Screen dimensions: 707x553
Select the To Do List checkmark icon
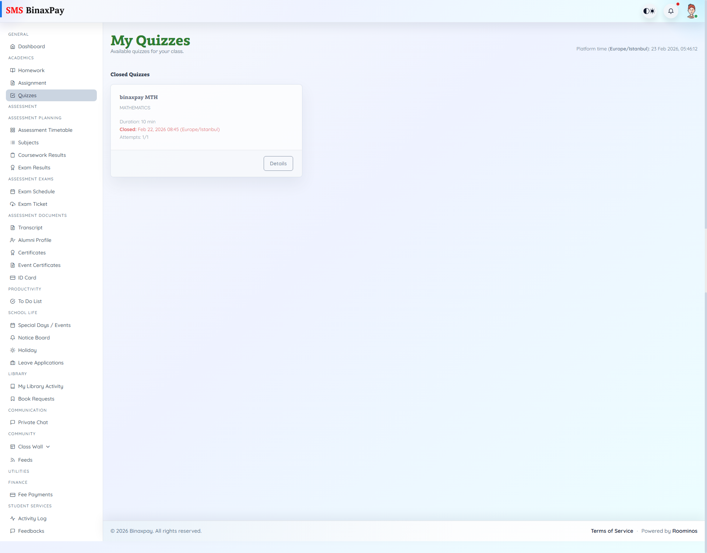13,301
